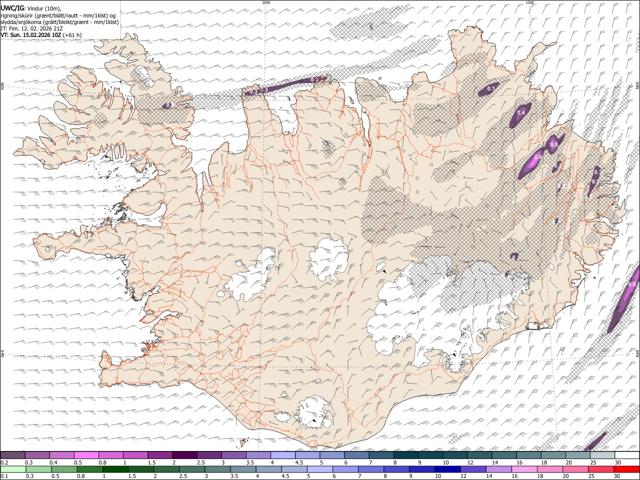Click the 4 light lavender snow legend swatch
The width and height of the screenshot is (640, 480).
pos(282,455)
